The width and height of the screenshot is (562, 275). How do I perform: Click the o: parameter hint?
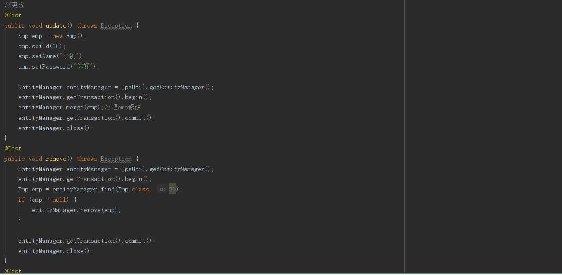coord(162,190)
